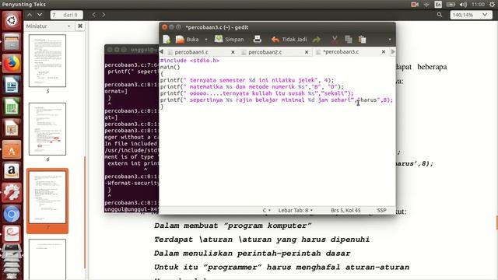This screenshot has width=498, height=280.
Task: Switch to percobaan2.c tab
Action: click(265, 52)
